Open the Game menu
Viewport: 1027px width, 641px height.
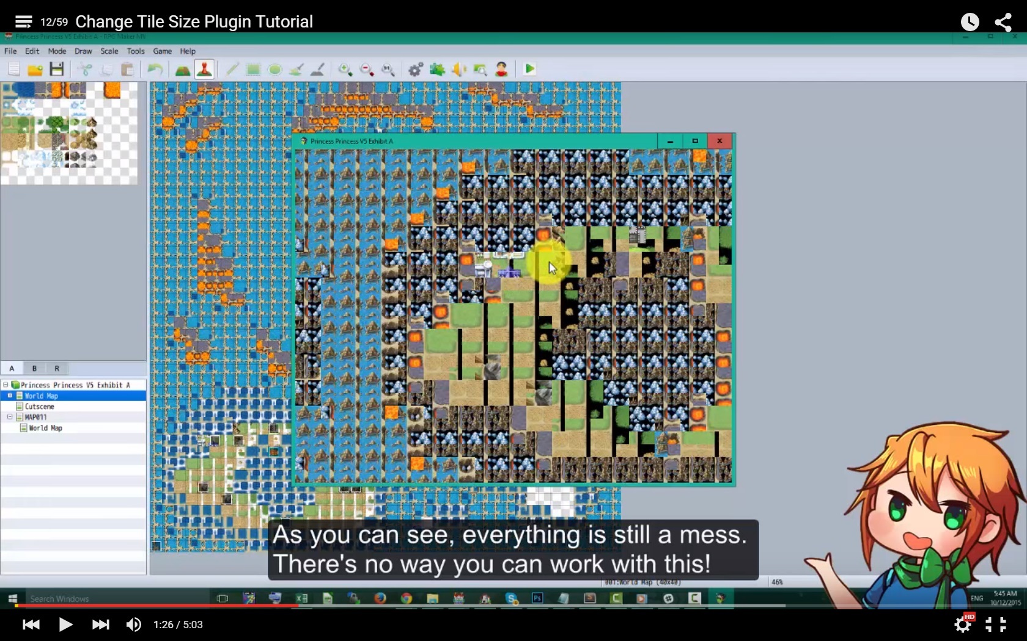point(162,51)
